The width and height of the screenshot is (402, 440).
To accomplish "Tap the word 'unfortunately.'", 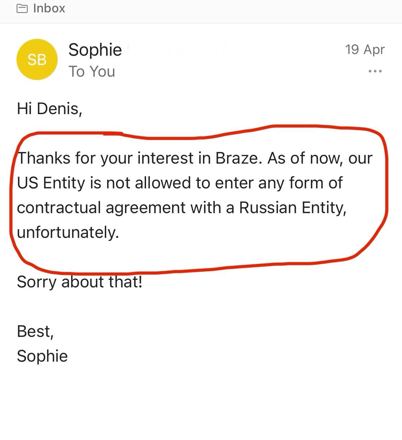I will (68, 232).
